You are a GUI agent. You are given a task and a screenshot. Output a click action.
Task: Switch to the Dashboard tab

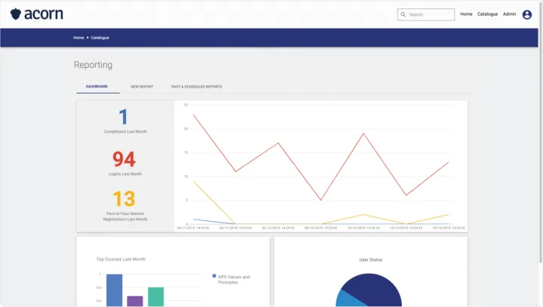[x=97, y=86]
